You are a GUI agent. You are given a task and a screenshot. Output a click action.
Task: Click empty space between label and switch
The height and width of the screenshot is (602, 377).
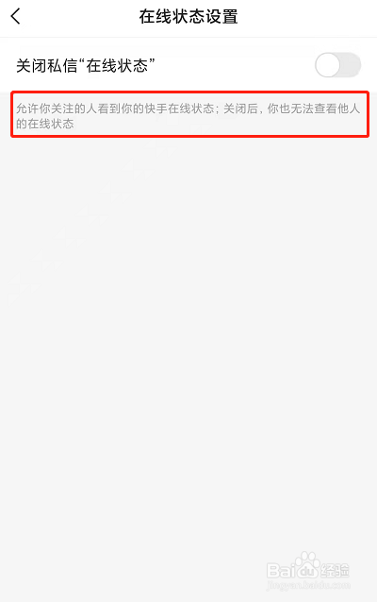tap(235, 65)
